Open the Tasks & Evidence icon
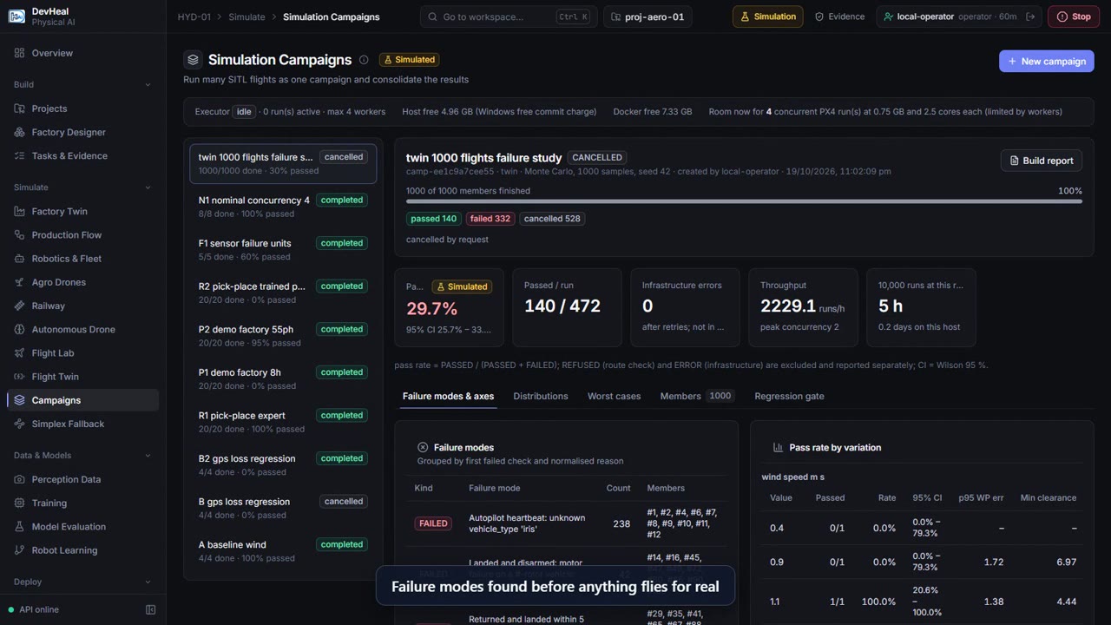Image resolution: width=1111 pixels, height=625 pixels. pos(19,155)
